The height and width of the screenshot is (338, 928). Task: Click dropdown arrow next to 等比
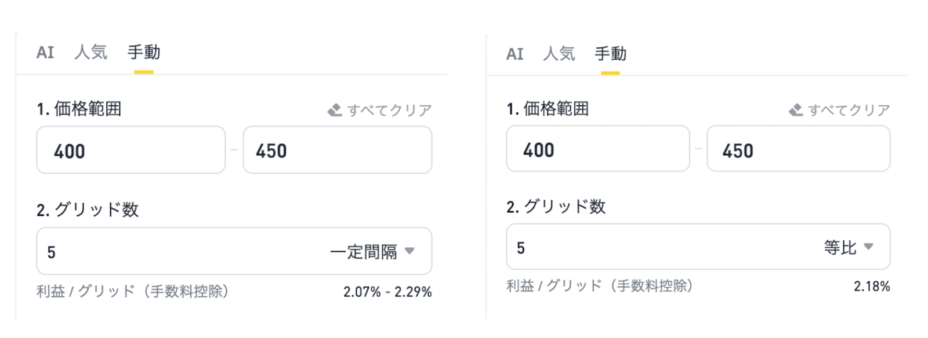pos(868,247)
